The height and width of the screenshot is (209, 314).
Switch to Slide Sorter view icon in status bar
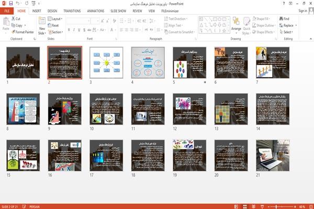click(x=245, y=206)
